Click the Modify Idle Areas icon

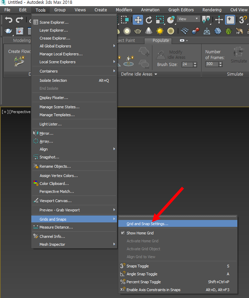(161, 55)
